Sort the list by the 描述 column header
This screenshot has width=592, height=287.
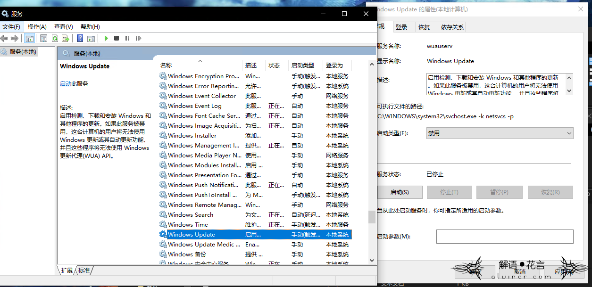click(254, 65)
